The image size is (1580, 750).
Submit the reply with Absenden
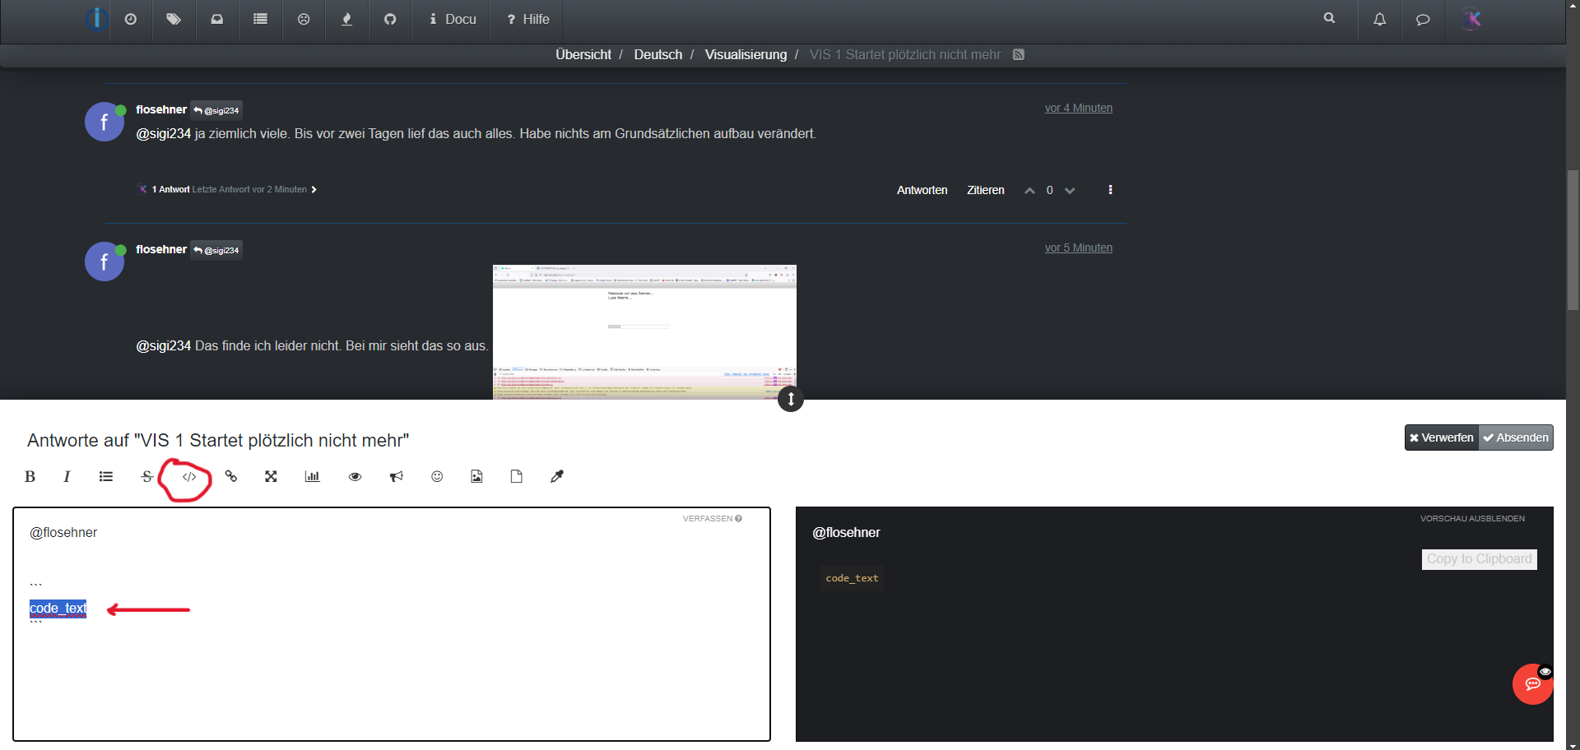1516,437
